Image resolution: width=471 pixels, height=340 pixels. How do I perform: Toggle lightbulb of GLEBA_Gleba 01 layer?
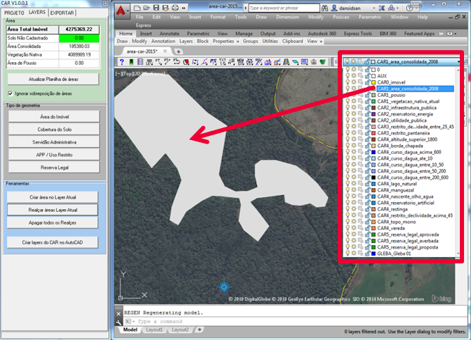347,254
